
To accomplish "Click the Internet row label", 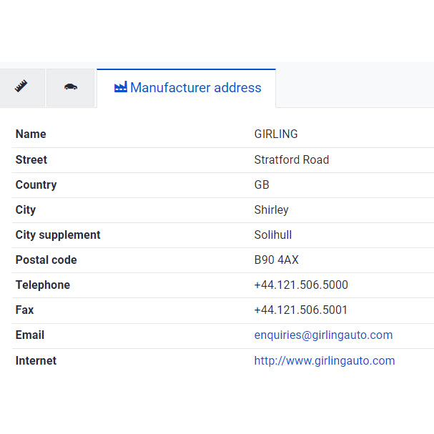I will pos(36,361).
